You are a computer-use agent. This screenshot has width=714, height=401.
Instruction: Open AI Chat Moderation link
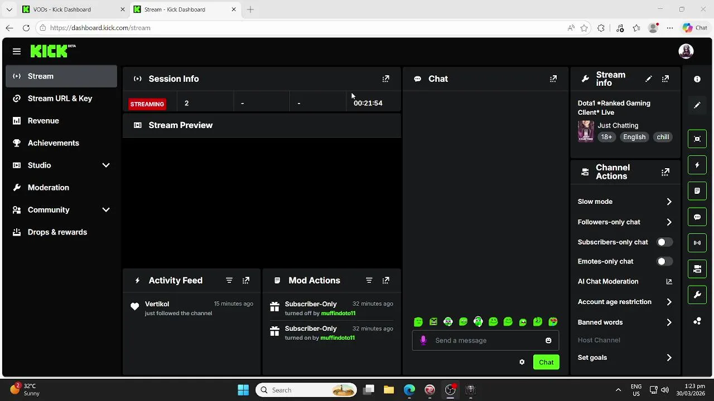tap(625, 282)
